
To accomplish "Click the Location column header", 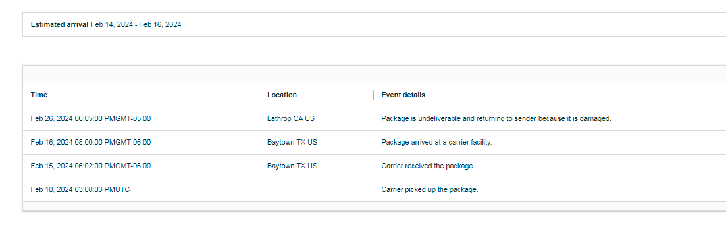I will pyautogui.click(x=282, y=95).
